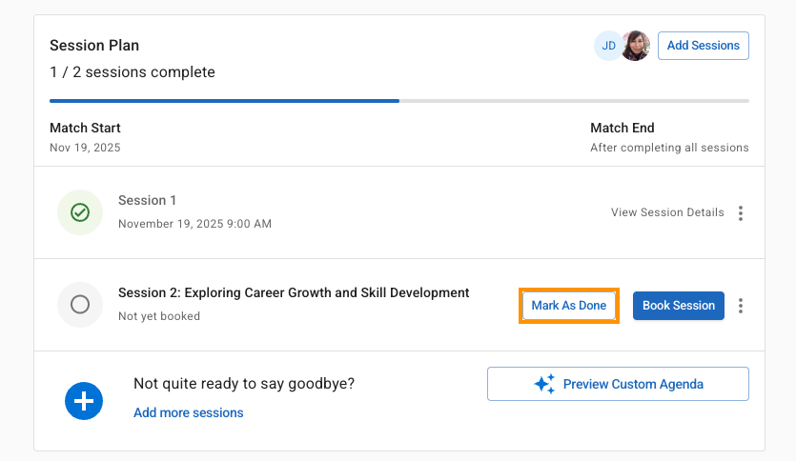Follow the Add more sessions link
Image resolution: width=796 pixels, height=461 pixels.
coord(189,413)
